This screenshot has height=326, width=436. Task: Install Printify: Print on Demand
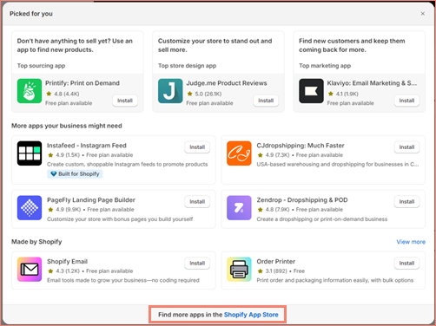pyautogui.click(x=125, y=101)
